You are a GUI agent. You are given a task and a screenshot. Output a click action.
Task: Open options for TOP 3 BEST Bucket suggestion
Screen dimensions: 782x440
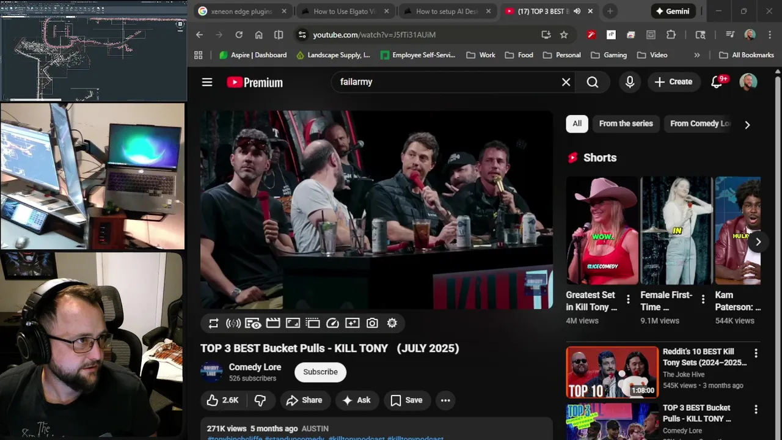tap(756, 409)
